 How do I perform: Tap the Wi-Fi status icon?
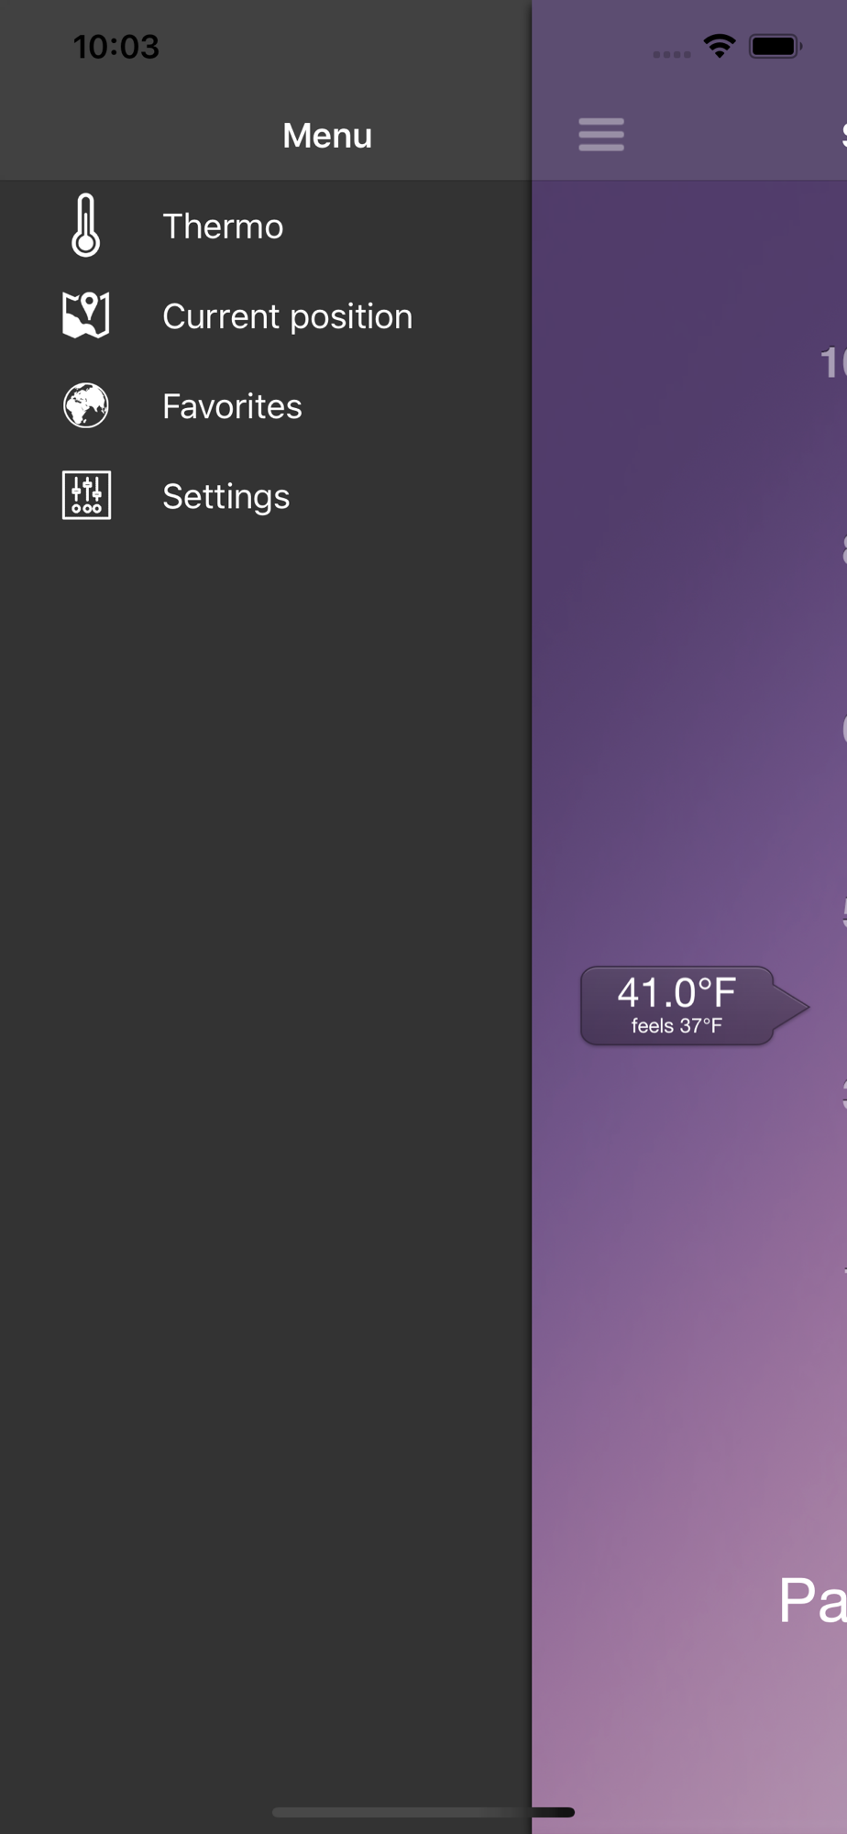(x=720, y=46)
